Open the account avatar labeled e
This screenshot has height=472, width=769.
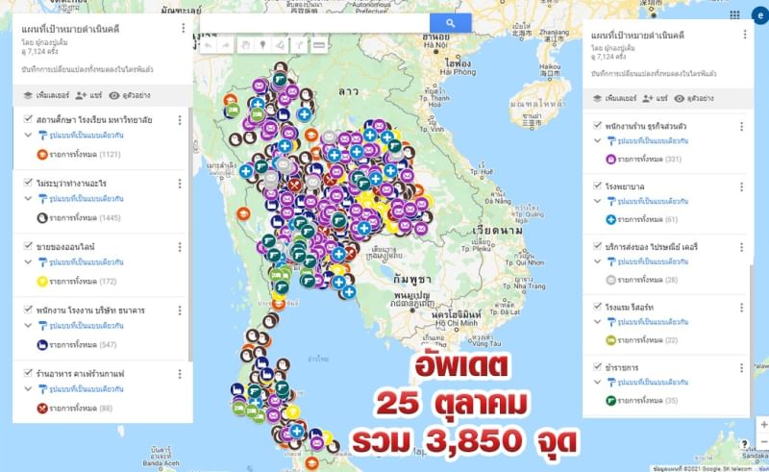[x=760, y=15]
